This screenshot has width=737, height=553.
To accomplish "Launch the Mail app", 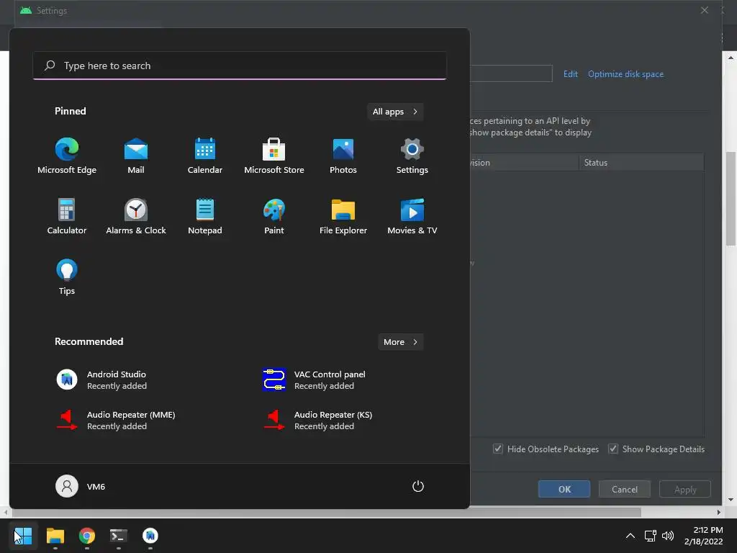I will (136, 156).
